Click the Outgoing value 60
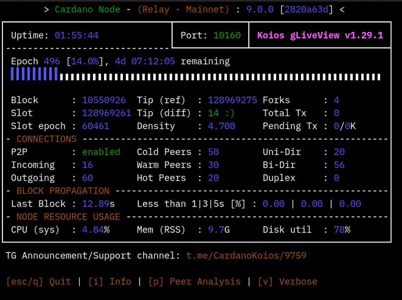This screenshot has width=402, height=300. pyautogui.click(x=87, y=178)
